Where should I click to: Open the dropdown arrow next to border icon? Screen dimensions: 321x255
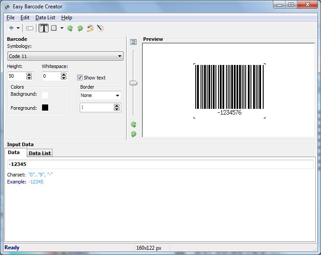click(x=62, y=28)
